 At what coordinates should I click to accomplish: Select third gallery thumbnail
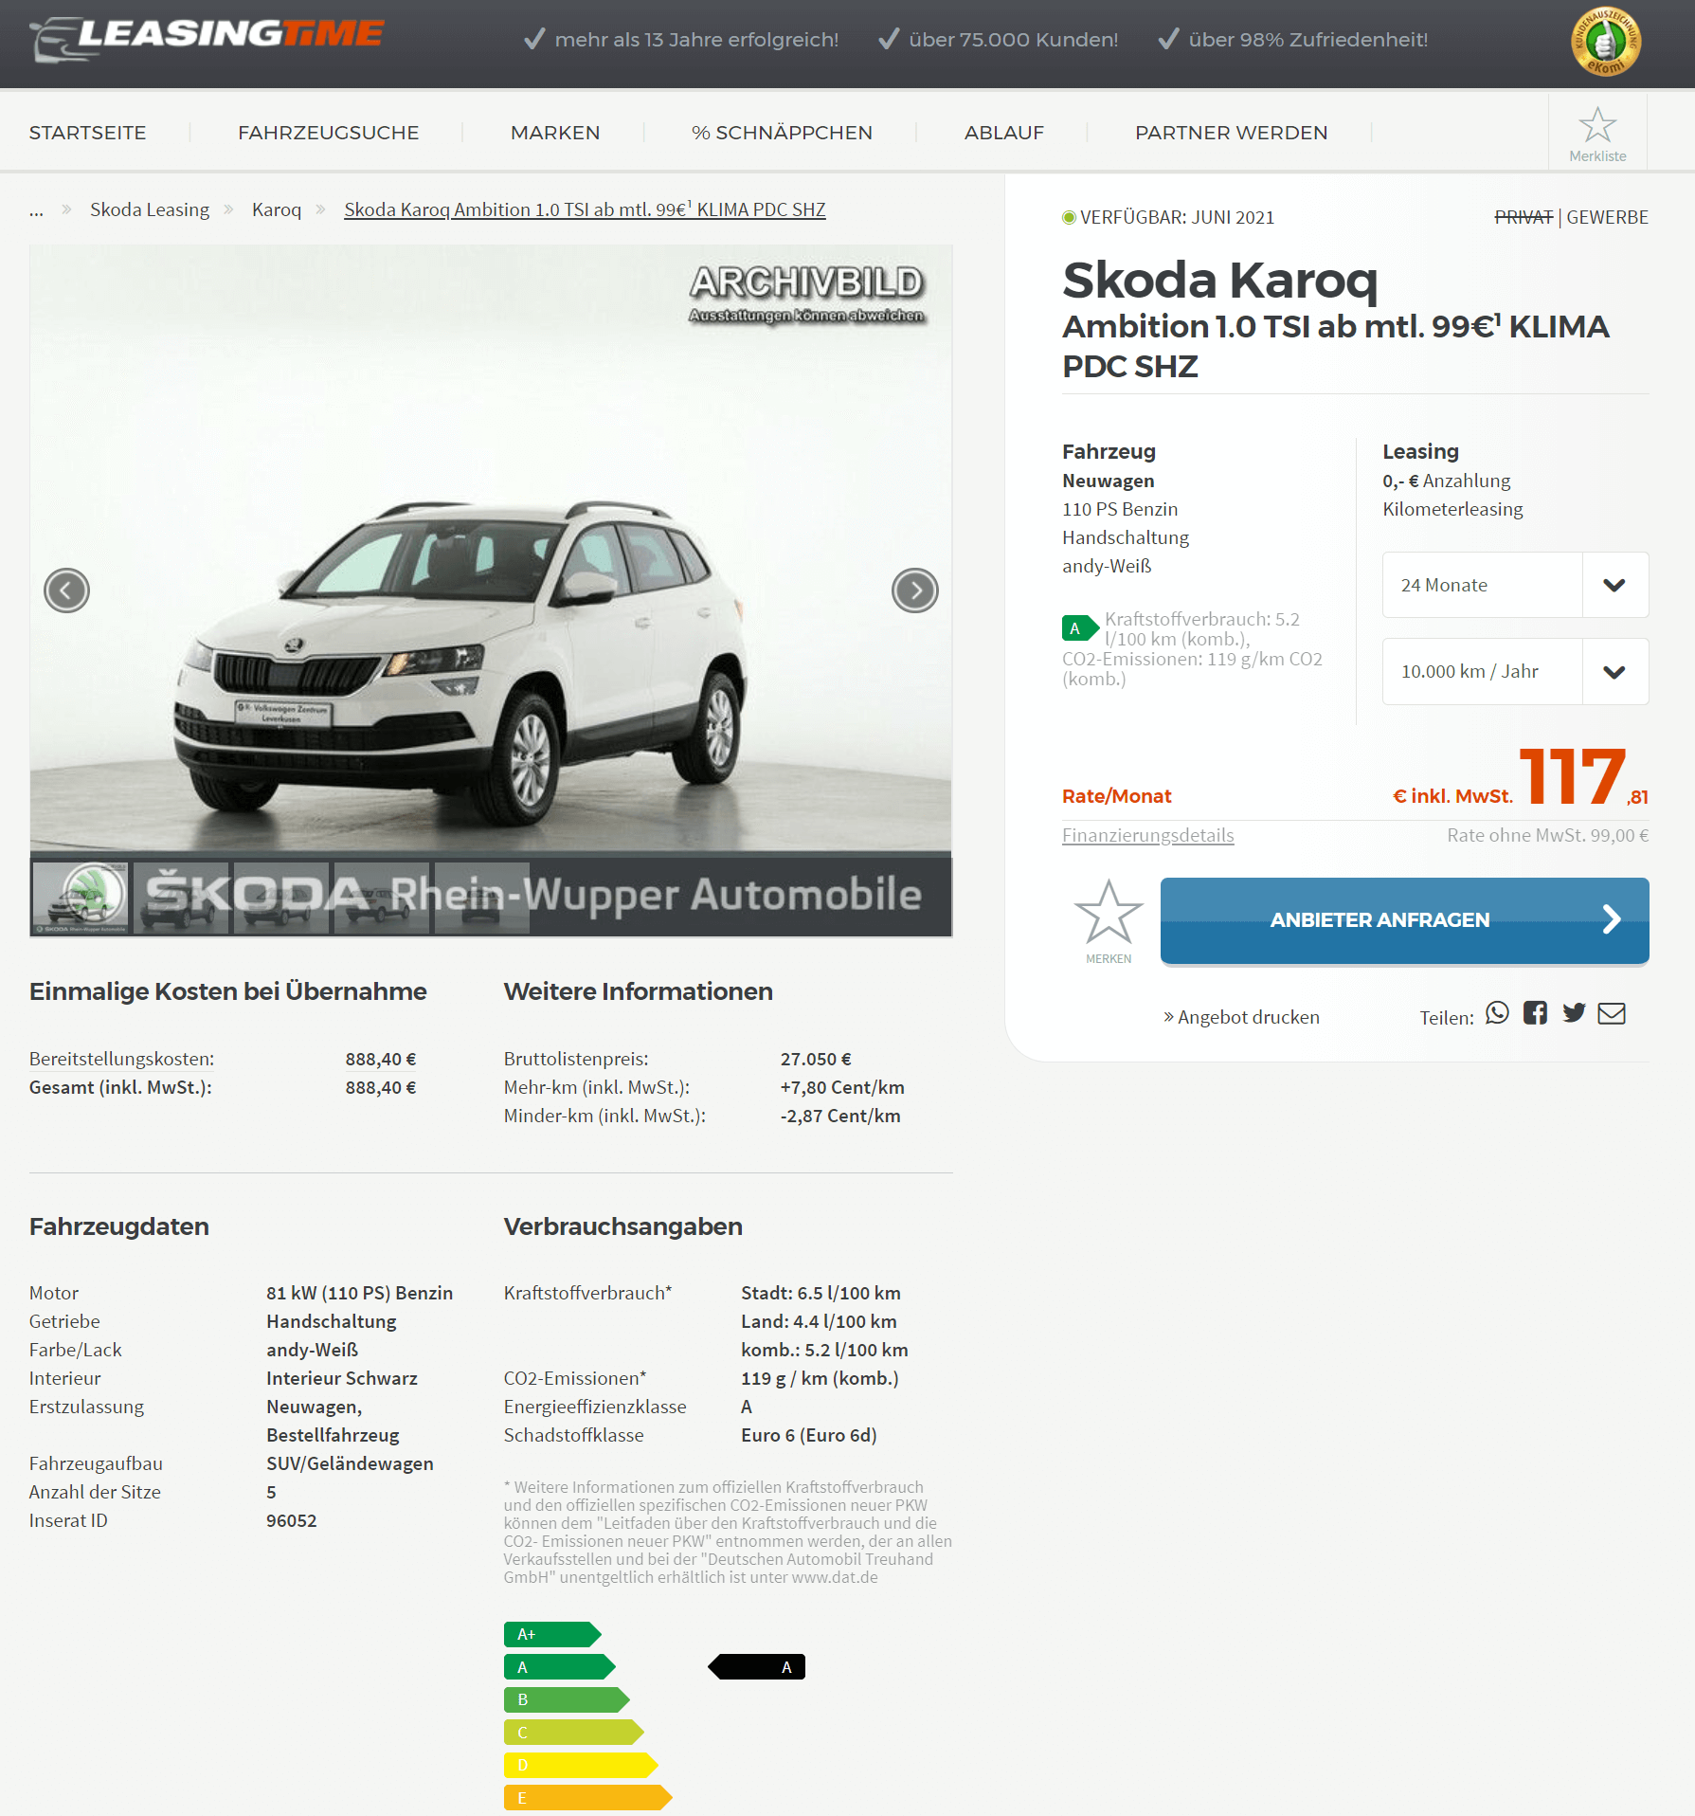click(281, 898)
